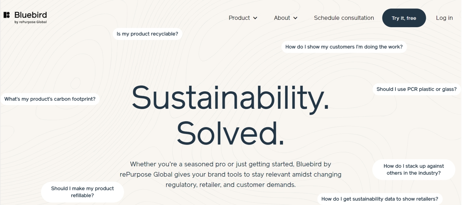Expand the About menu chevron

pyautogui.click(x=295, y=18)
